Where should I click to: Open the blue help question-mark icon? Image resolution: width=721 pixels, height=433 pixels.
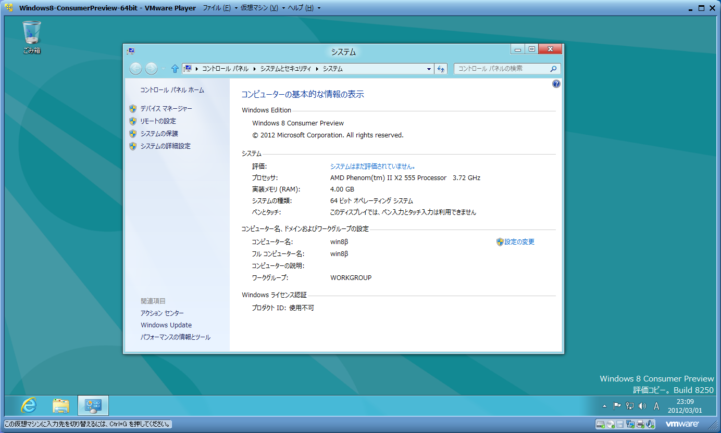pos(556,84)
